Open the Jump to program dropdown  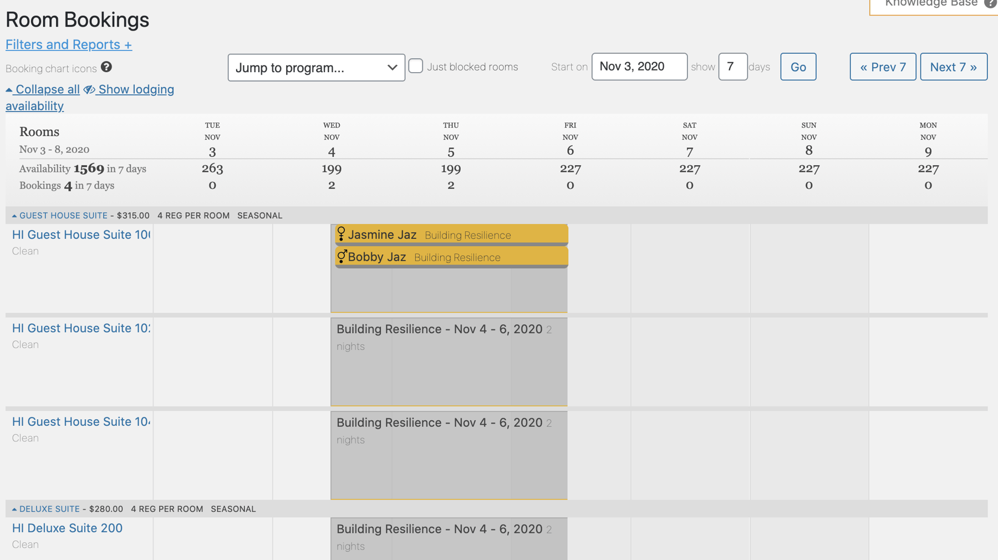pyautogui.click(x=316, y=68)
